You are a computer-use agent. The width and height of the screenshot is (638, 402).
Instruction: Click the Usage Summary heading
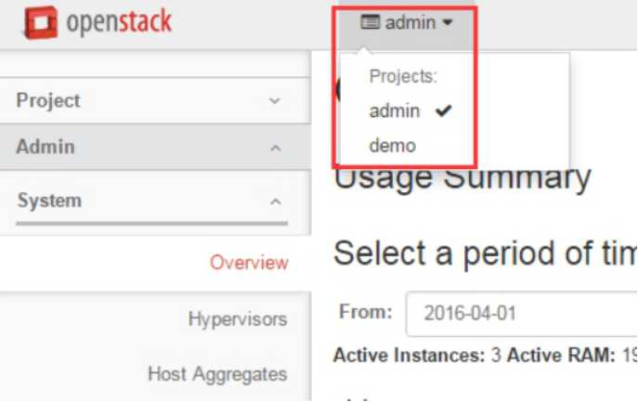point(462,178)
